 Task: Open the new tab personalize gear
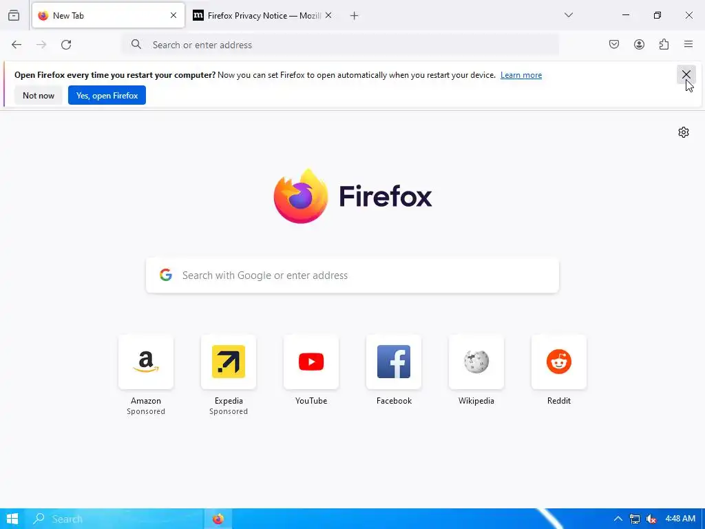tap(684, 132)
